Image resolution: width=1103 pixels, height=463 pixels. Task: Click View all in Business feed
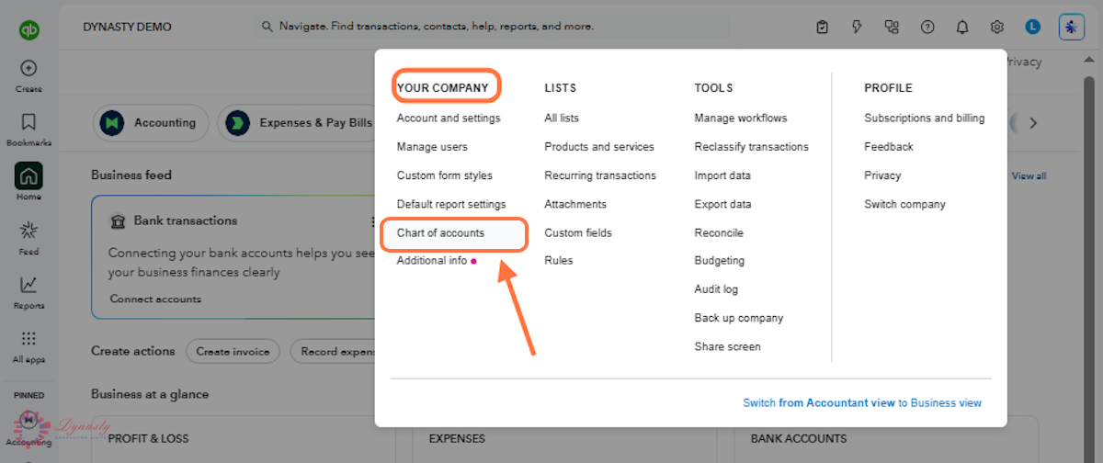pos(1029,175)
